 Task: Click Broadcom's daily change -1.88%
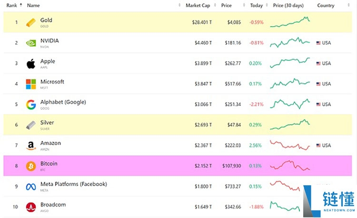click(x=257, y=207)
